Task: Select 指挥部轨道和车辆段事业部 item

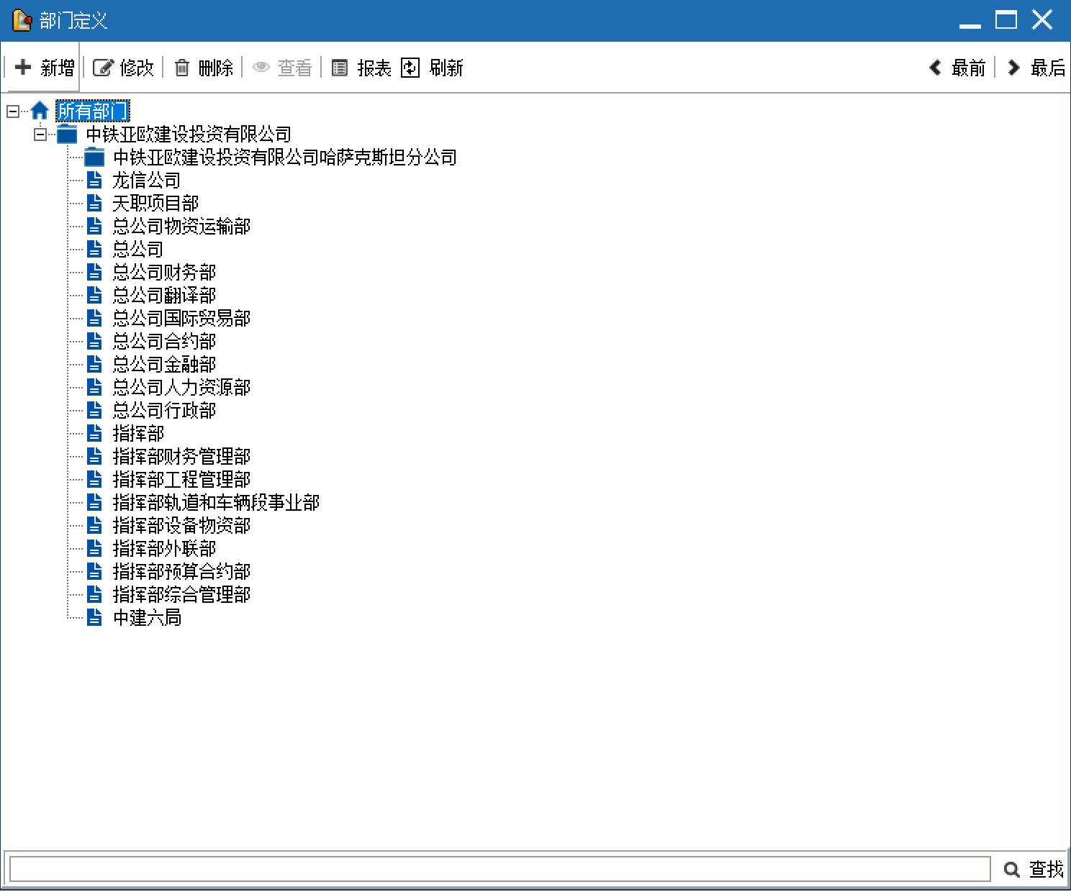Action: (216, 502)
